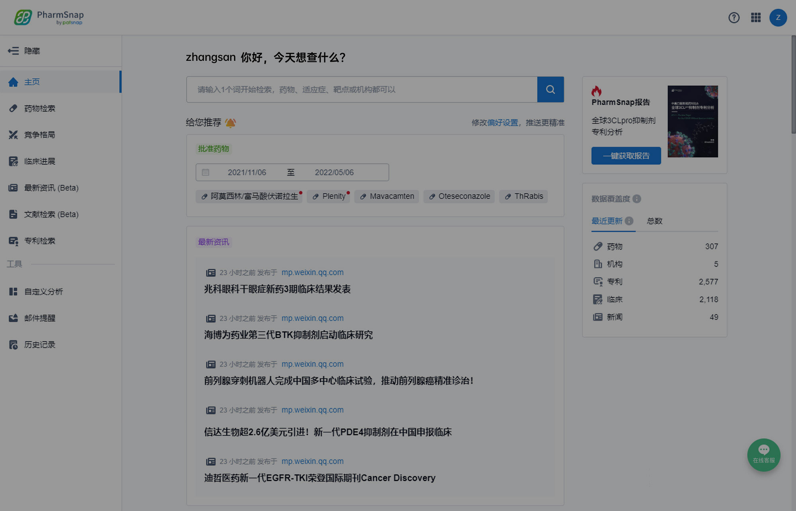796x511 pixels.
Task: Switch to the 总数 tab
Action: pyautogui.click(x=654, y=221)
